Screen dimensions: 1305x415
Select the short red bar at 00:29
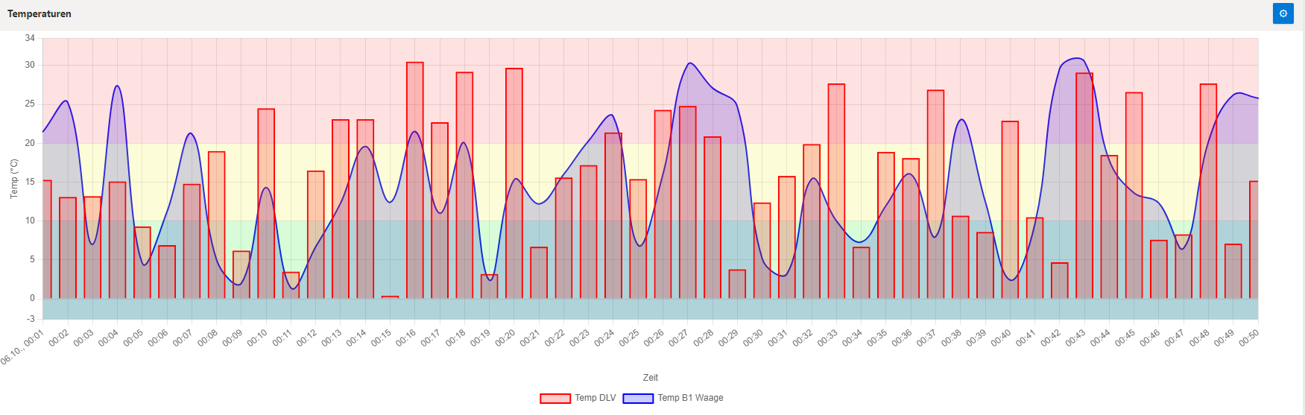[737, 284]
